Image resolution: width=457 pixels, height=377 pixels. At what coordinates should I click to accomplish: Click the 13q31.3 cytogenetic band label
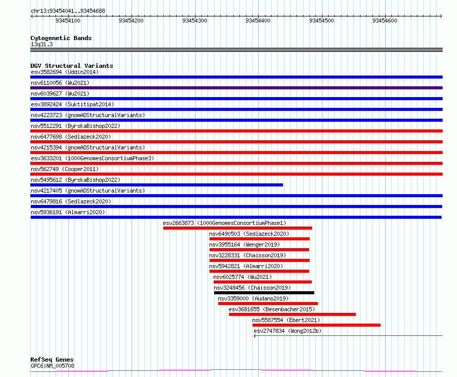(42, 44)
